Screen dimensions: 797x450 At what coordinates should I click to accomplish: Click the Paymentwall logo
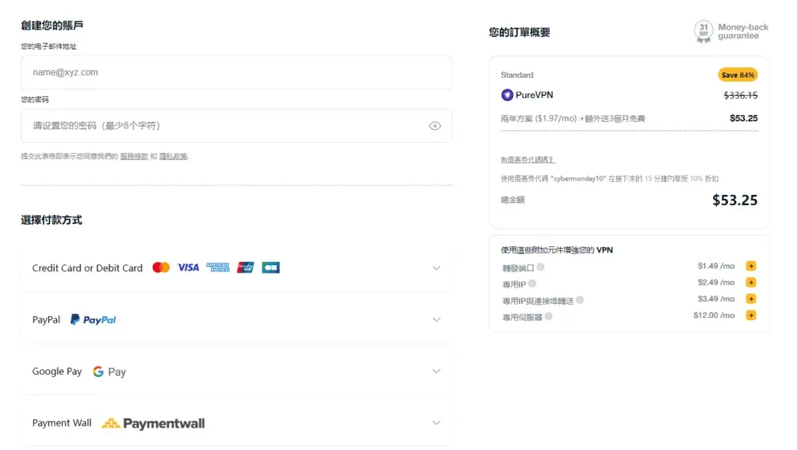153,423
